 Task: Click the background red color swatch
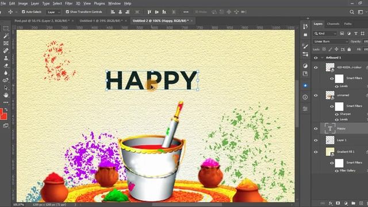[x=5, y=116]
